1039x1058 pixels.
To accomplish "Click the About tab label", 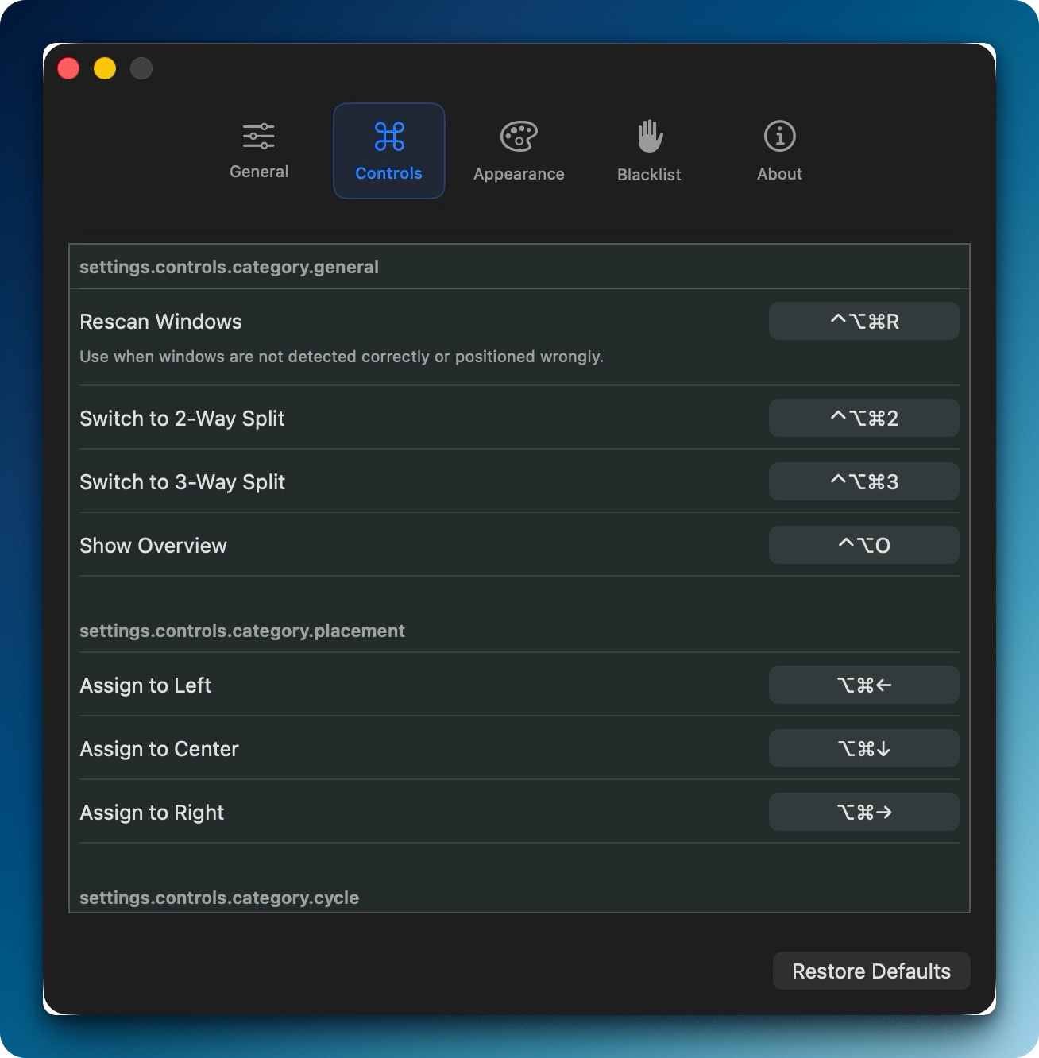I will tap(779, 174).
